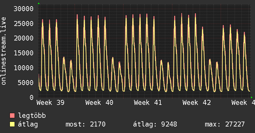
Task: Click the onlinestream.live vertical axis title
Action: [4, 51]
